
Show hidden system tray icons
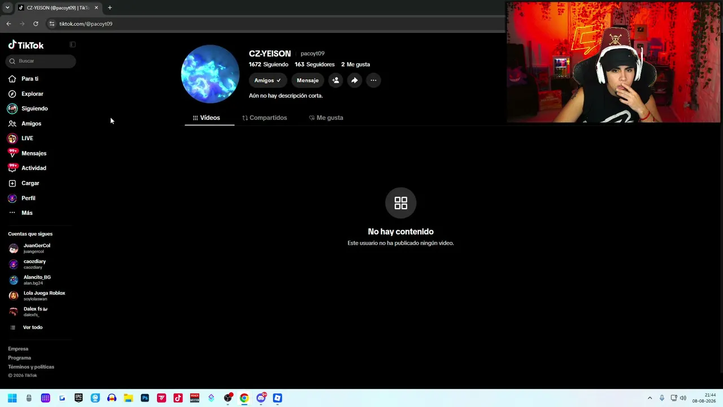(650, 398)
